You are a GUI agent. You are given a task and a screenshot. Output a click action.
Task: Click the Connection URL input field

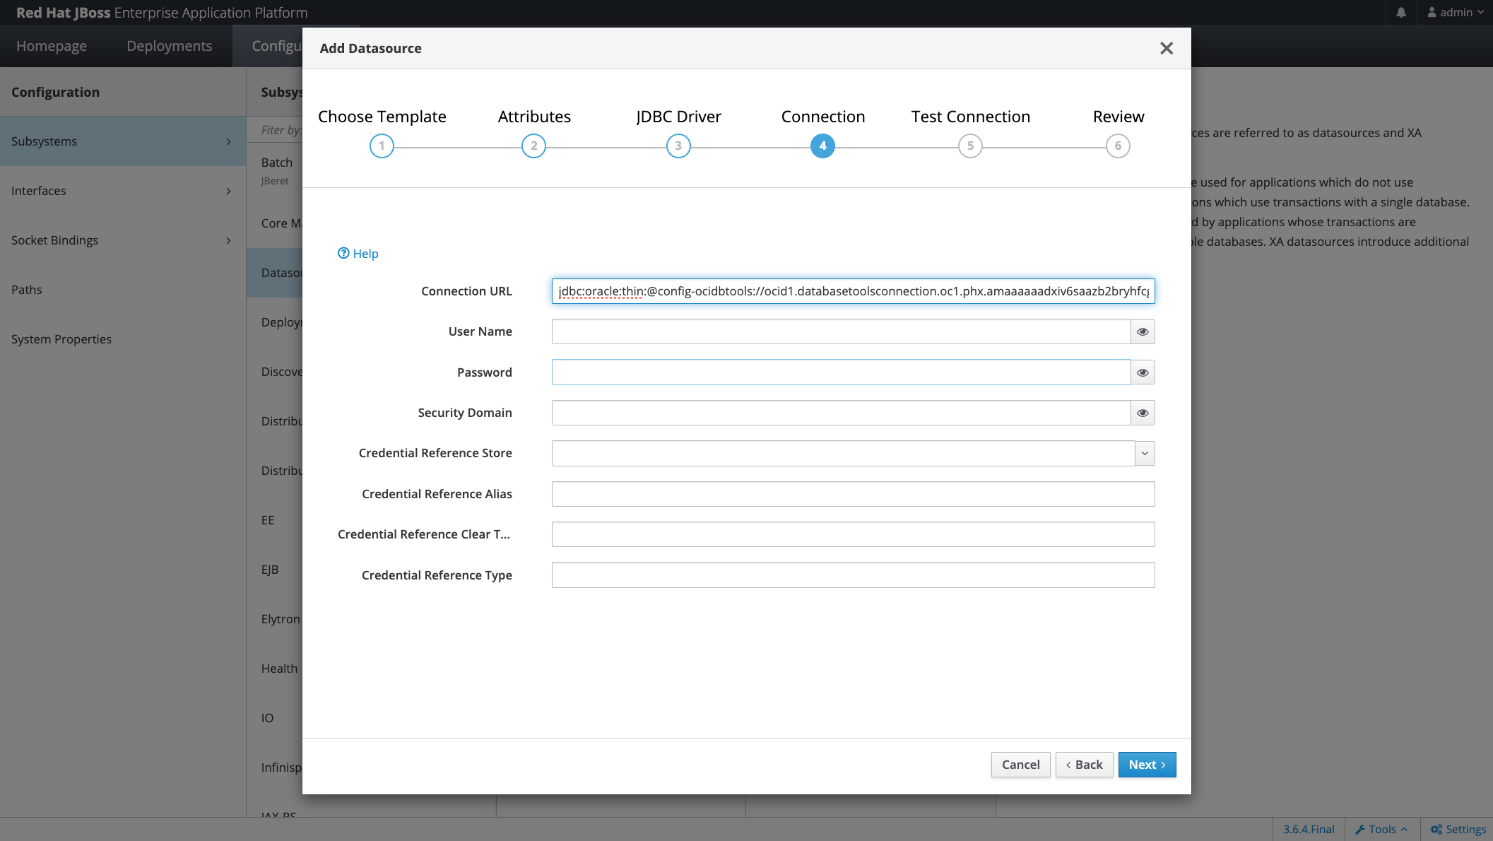tap(853, 291)
